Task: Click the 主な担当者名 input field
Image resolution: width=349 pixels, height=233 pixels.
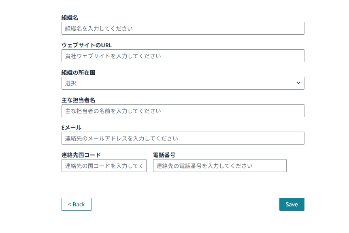Action: pyautogui.click(x=183, y=111)
